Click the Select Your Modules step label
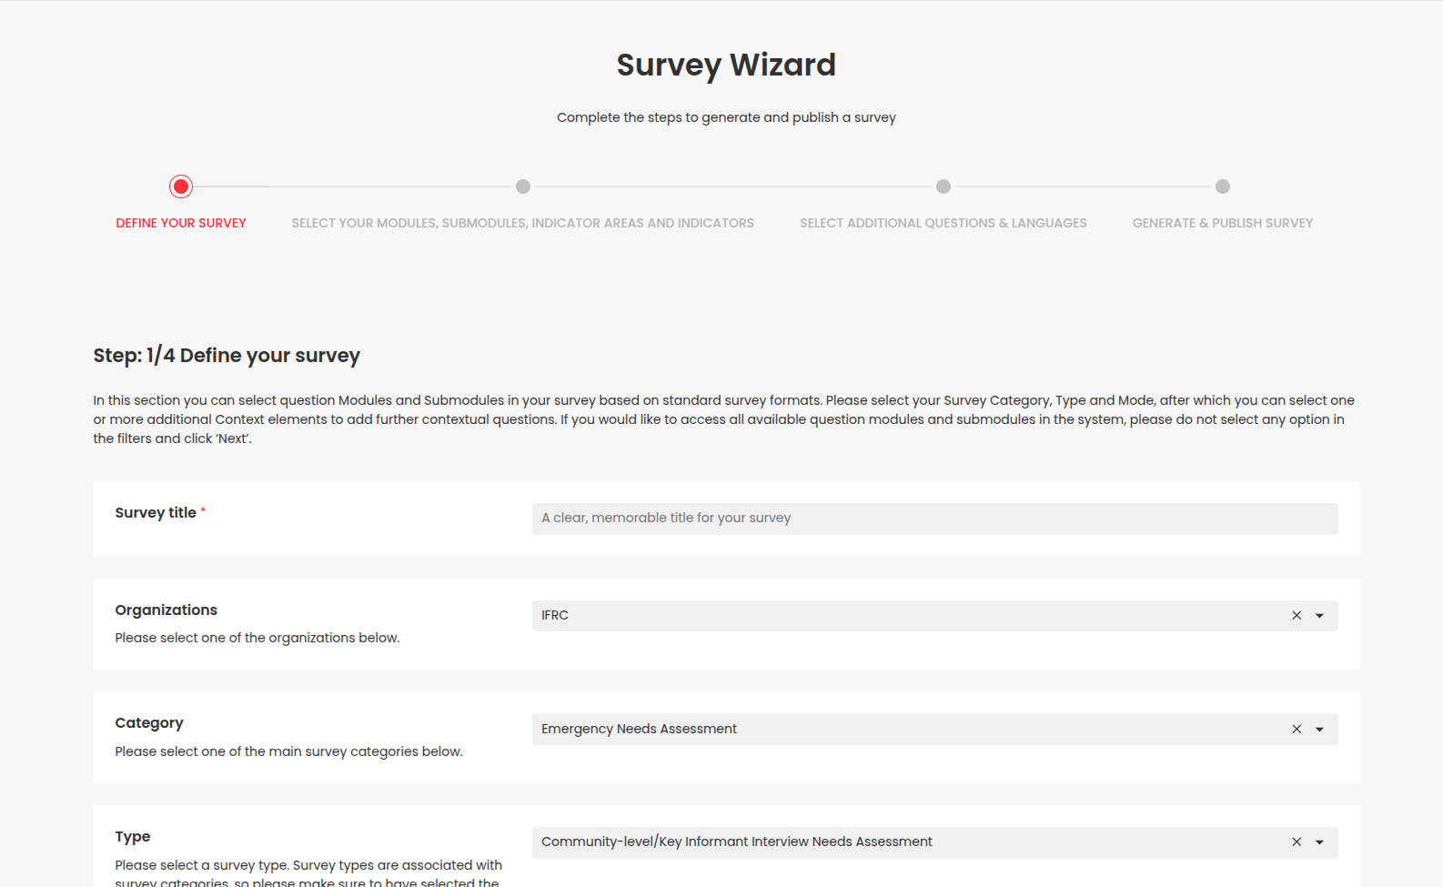 coord(523,222)
